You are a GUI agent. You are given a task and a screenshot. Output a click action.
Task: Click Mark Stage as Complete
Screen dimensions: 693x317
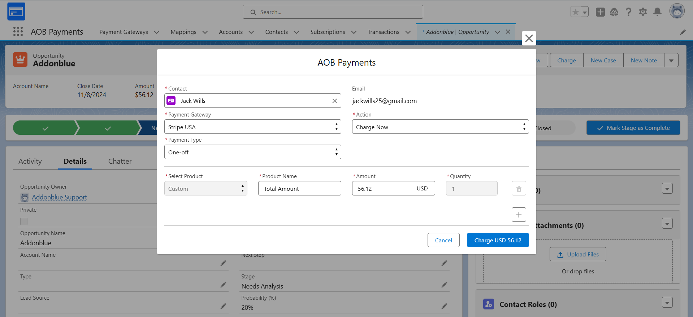[x=633, y=128]
